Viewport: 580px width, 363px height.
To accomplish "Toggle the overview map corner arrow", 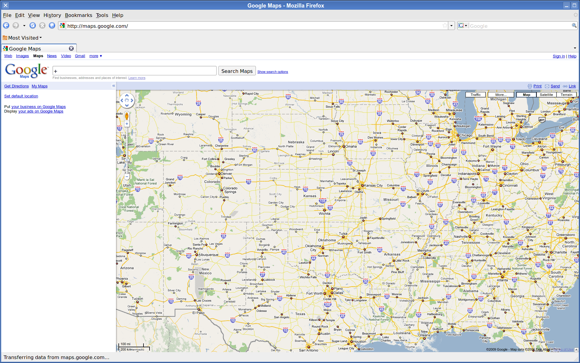I will point(577,350).
